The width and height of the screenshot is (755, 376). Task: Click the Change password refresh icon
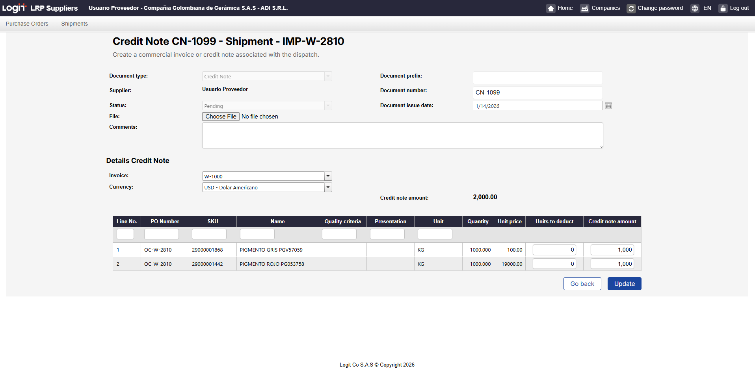click(631, 8)
